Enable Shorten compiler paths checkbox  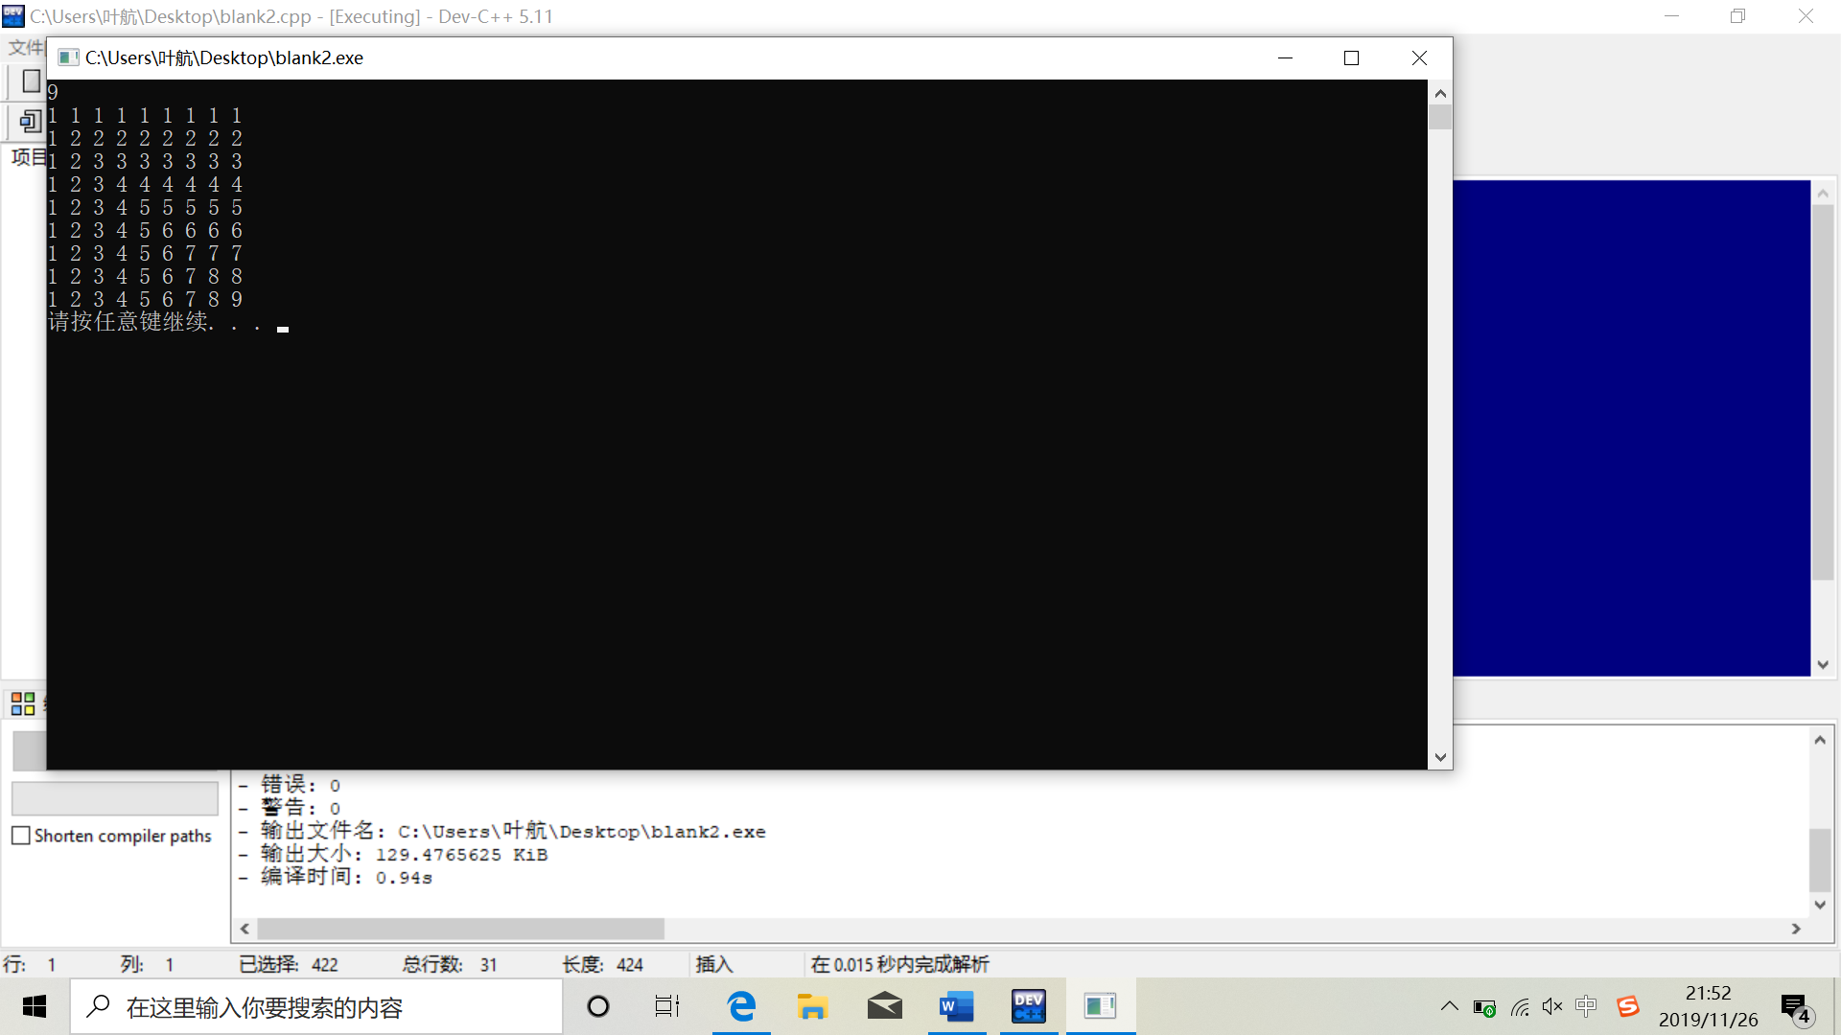(x=21, y=836)
